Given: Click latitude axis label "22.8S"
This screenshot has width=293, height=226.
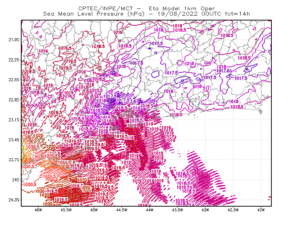Looking at the screenshot, I should pyautogui.click(x=14, y=100).
